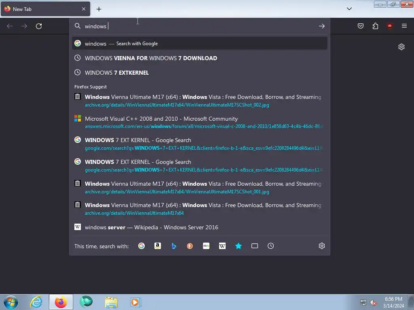The height and width of the screenshot is (310, 414).
Task: Search this time with eBay icon
Action: pyautogui.click(x=206, y=246)
